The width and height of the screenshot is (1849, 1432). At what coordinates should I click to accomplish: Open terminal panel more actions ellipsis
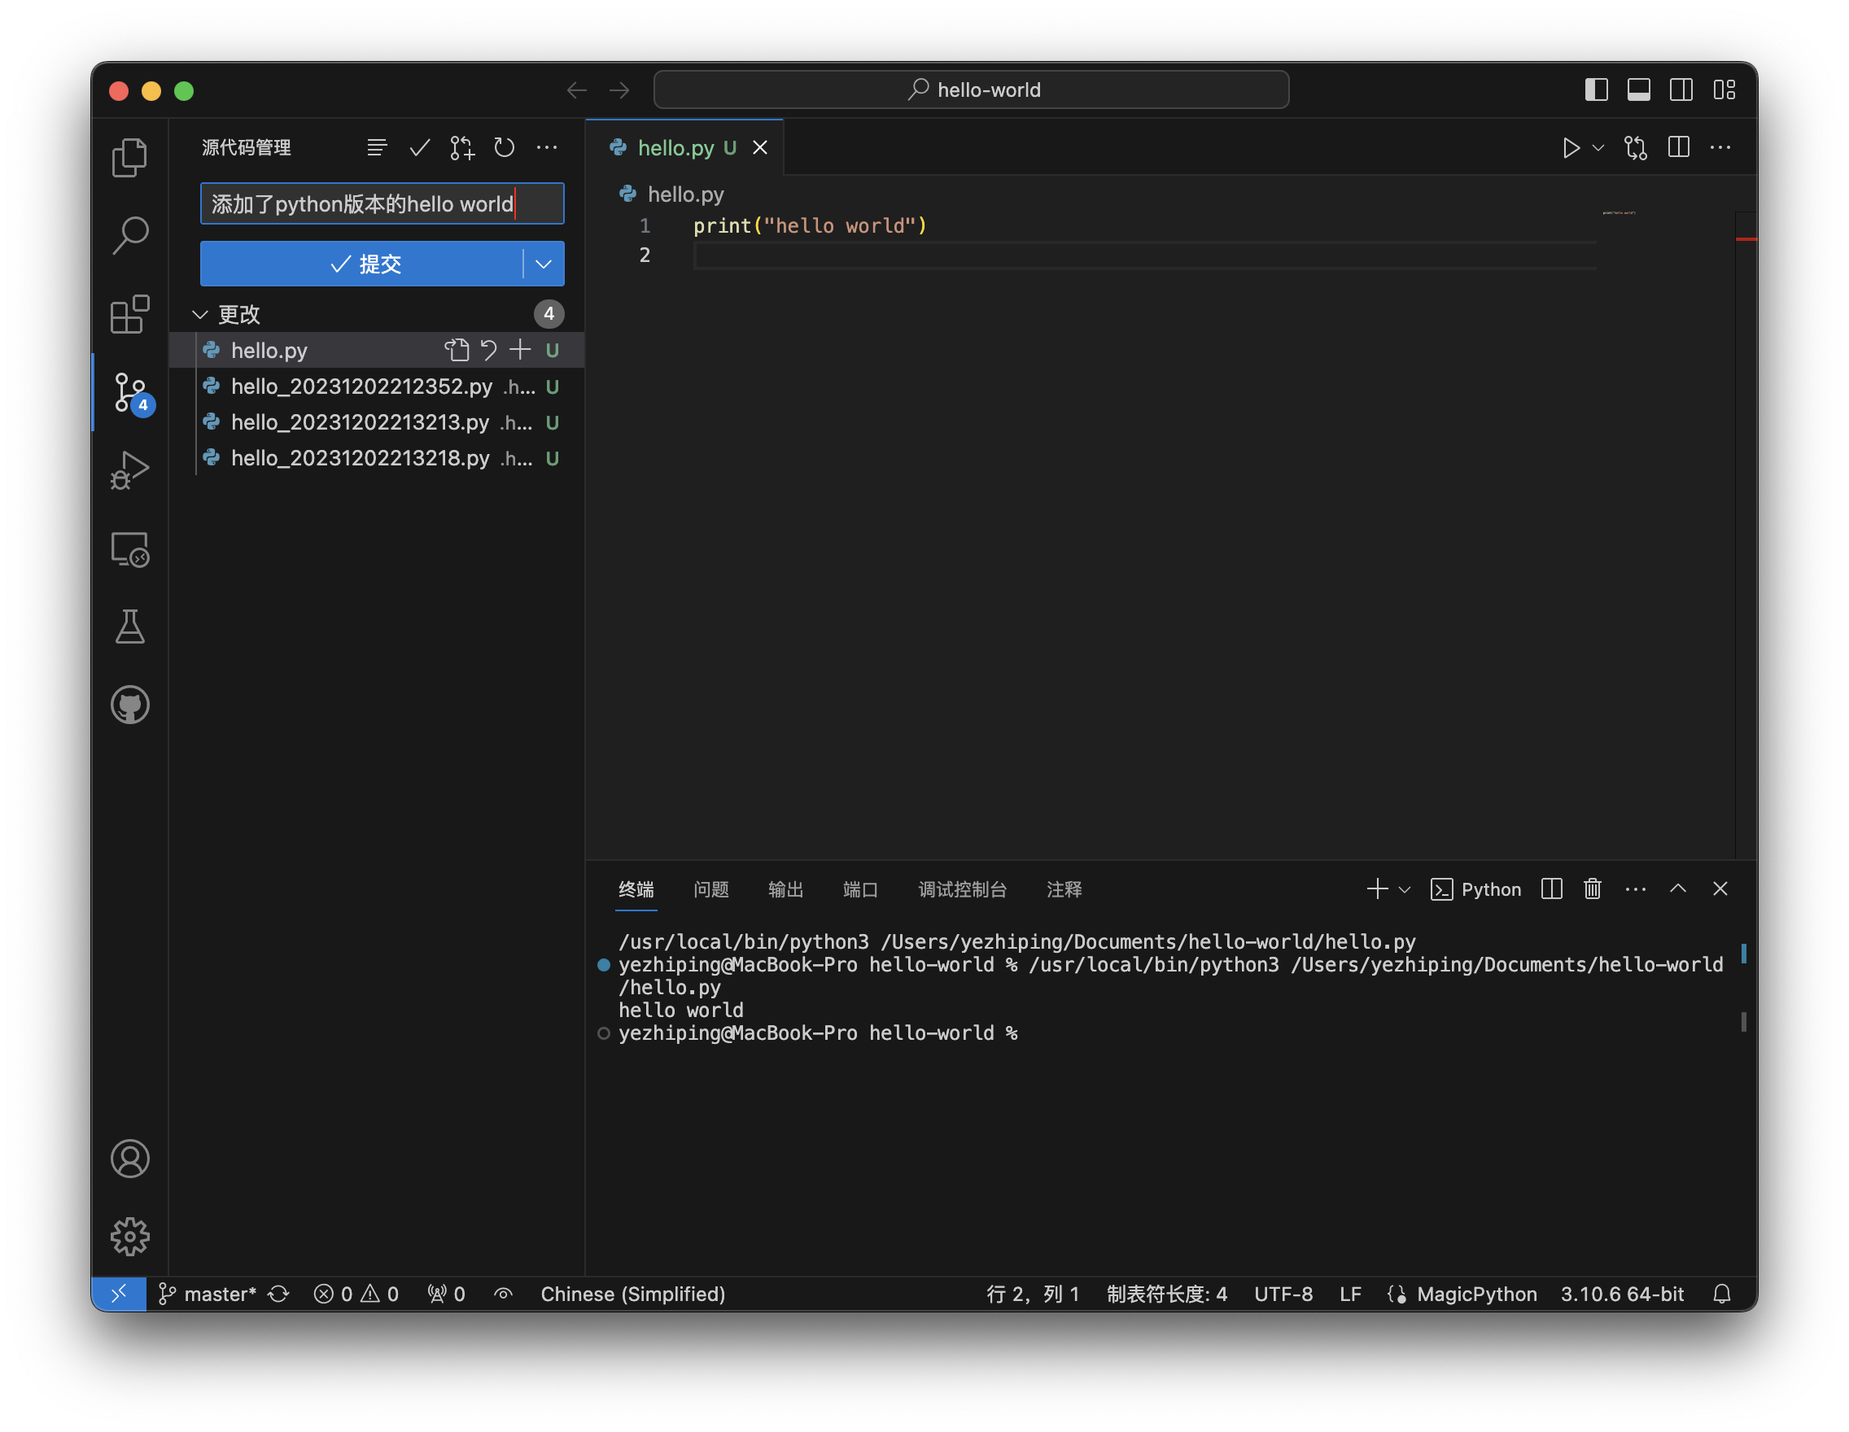pyautogui.click(x=1636, y=889)
